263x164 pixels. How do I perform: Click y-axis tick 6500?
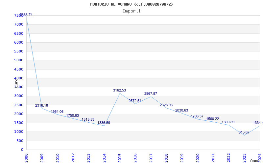(19, 33)
